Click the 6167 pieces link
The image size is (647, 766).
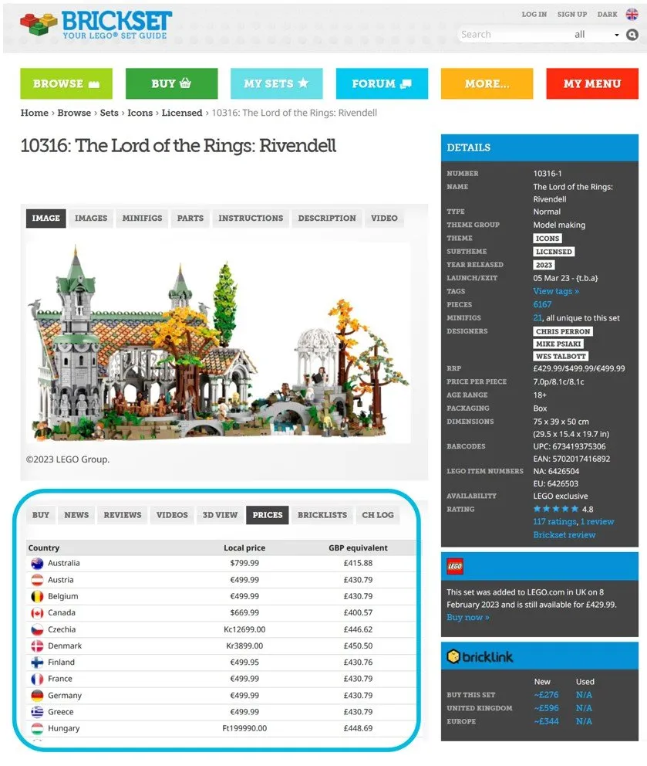click(x=542, y=304)
